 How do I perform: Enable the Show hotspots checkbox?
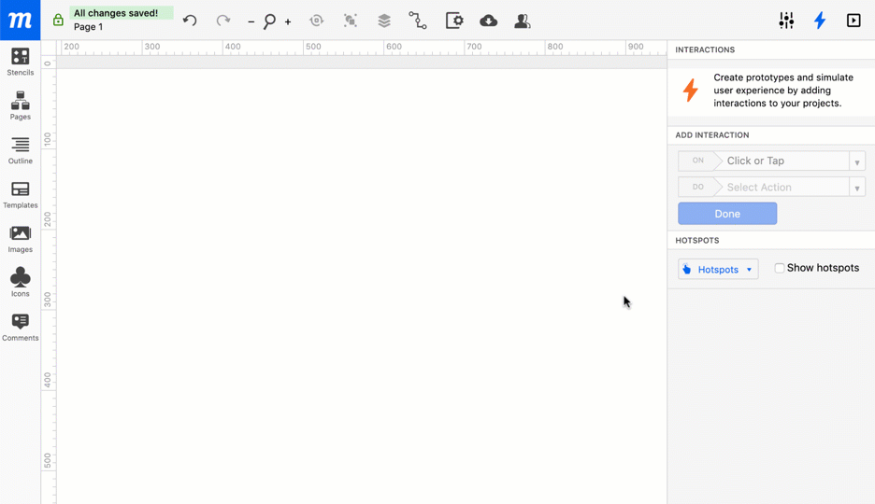click(x=780, y=268)
